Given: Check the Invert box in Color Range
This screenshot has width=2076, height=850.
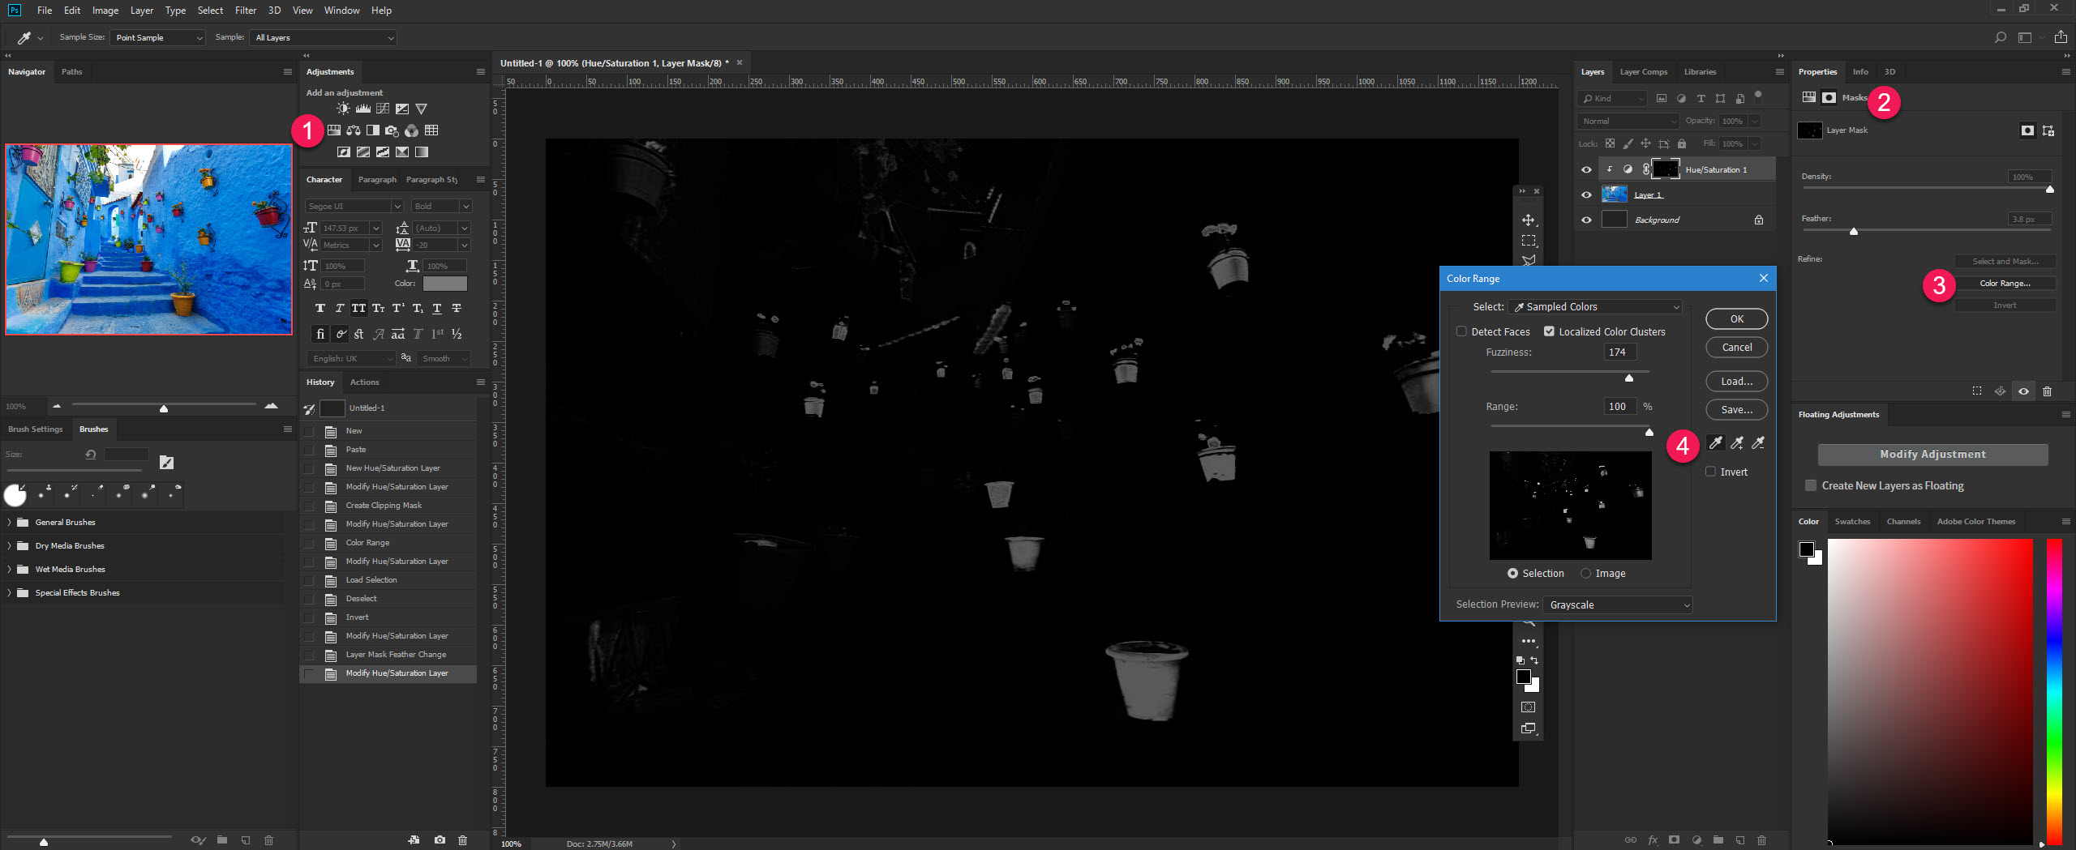Looking at the screenshot, I should (1710, 472).
